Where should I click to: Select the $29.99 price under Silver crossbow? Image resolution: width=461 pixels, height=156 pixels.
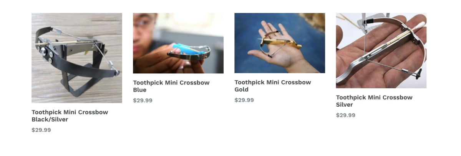(x=345, y=115)
